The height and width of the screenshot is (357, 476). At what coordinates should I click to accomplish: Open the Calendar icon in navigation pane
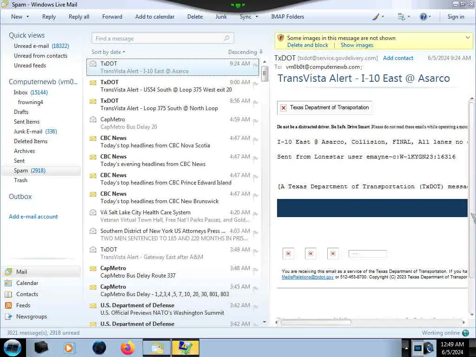click(x=8, y=283)
